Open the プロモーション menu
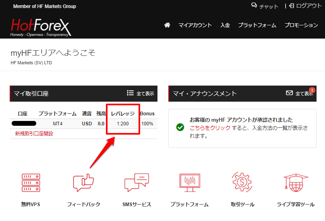325x221 pixels. click(301, 25)
